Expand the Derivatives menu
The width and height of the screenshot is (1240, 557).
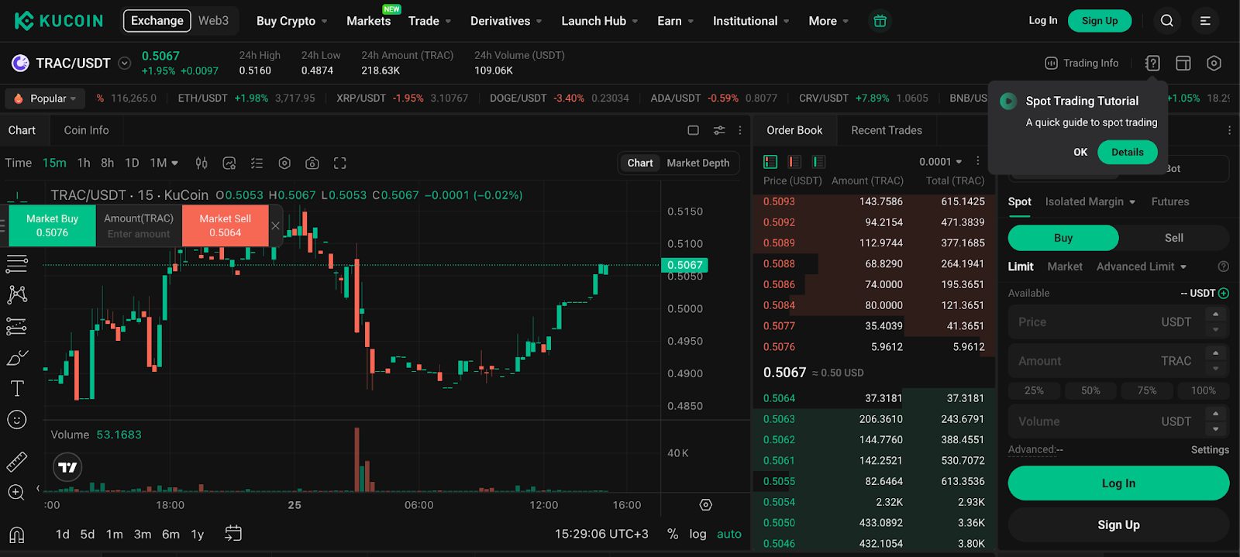(506, 21)
